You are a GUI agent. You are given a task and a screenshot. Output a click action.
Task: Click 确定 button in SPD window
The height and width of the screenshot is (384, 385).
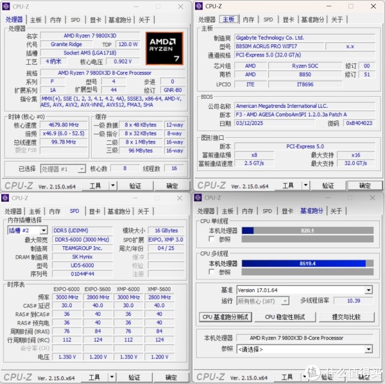point(171,377)
